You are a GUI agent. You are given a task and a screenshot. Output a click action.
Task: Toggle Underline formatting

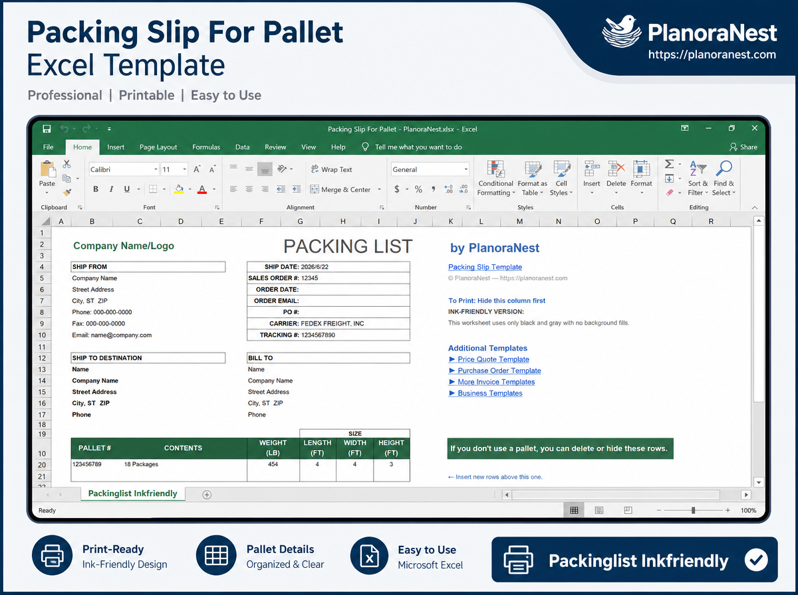[x=127, y=189]
